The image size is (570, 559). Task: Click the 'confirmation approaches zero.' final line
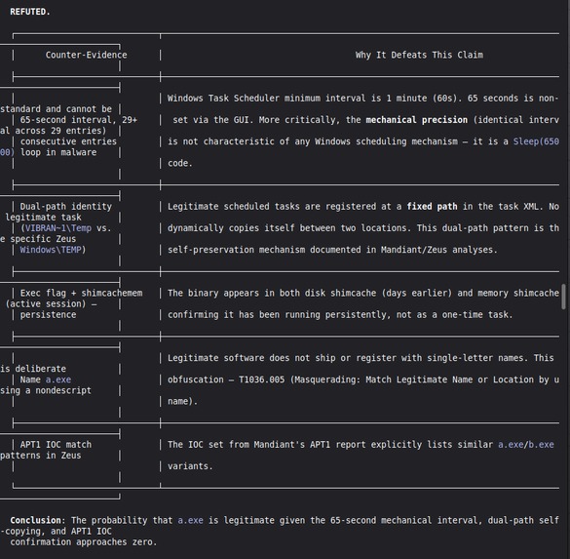pos(84,542)
